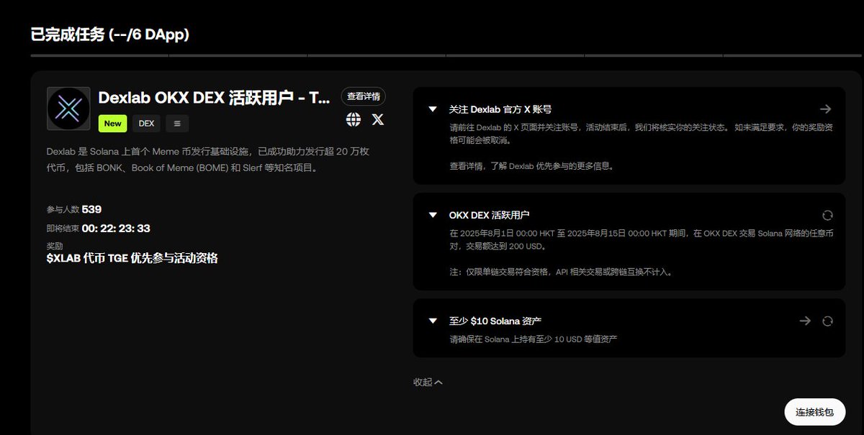Click the 连接钱包 button
Viewport: 864px width, 435px height.
[815, 413]
